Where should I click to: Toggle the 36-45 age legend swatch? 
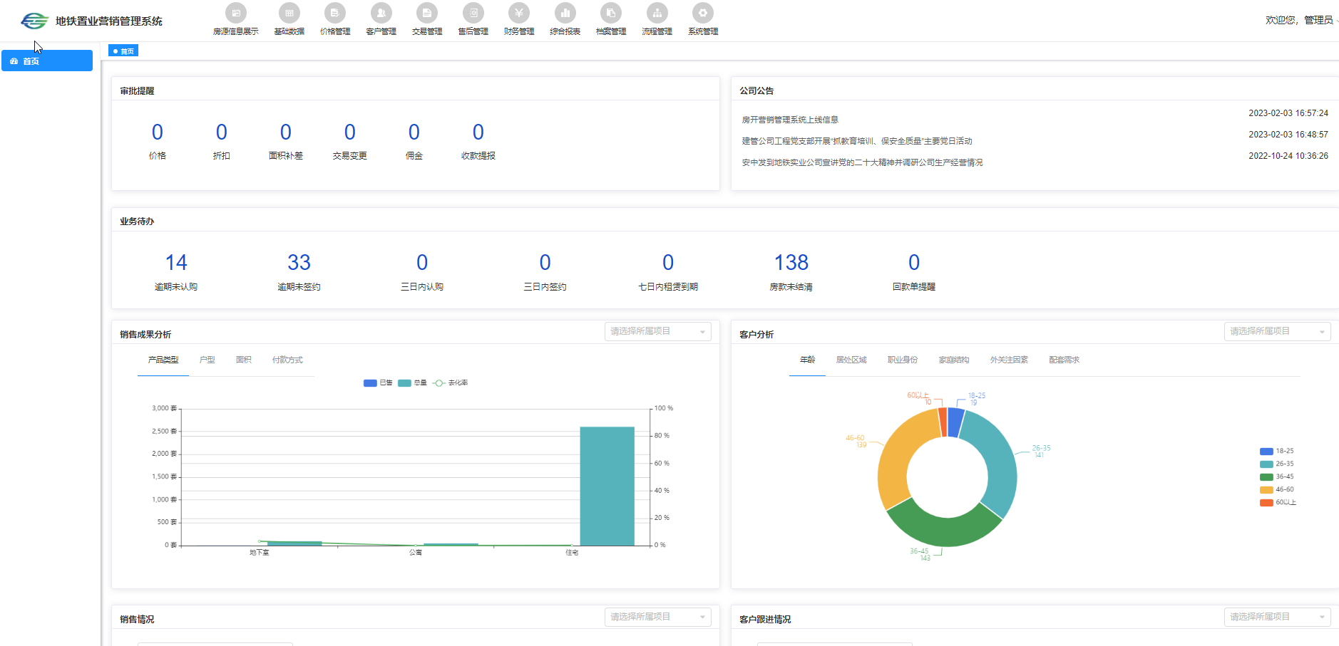click(1266, 476)
